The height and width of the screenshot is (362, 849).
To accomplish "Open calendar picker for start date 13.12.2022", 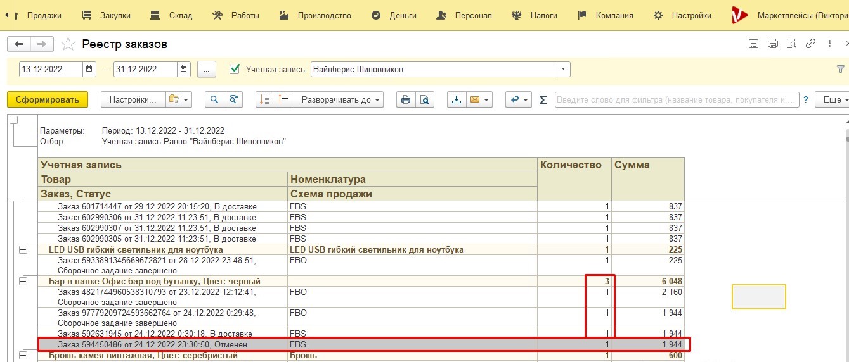I will [89, 69].
